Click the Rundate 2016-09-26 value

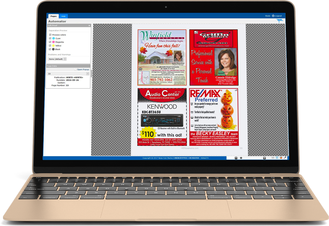pos(73,80)
